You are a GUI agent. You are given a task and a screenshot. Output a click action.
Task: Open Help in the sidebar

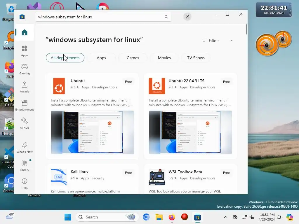[x=25, y=184]
